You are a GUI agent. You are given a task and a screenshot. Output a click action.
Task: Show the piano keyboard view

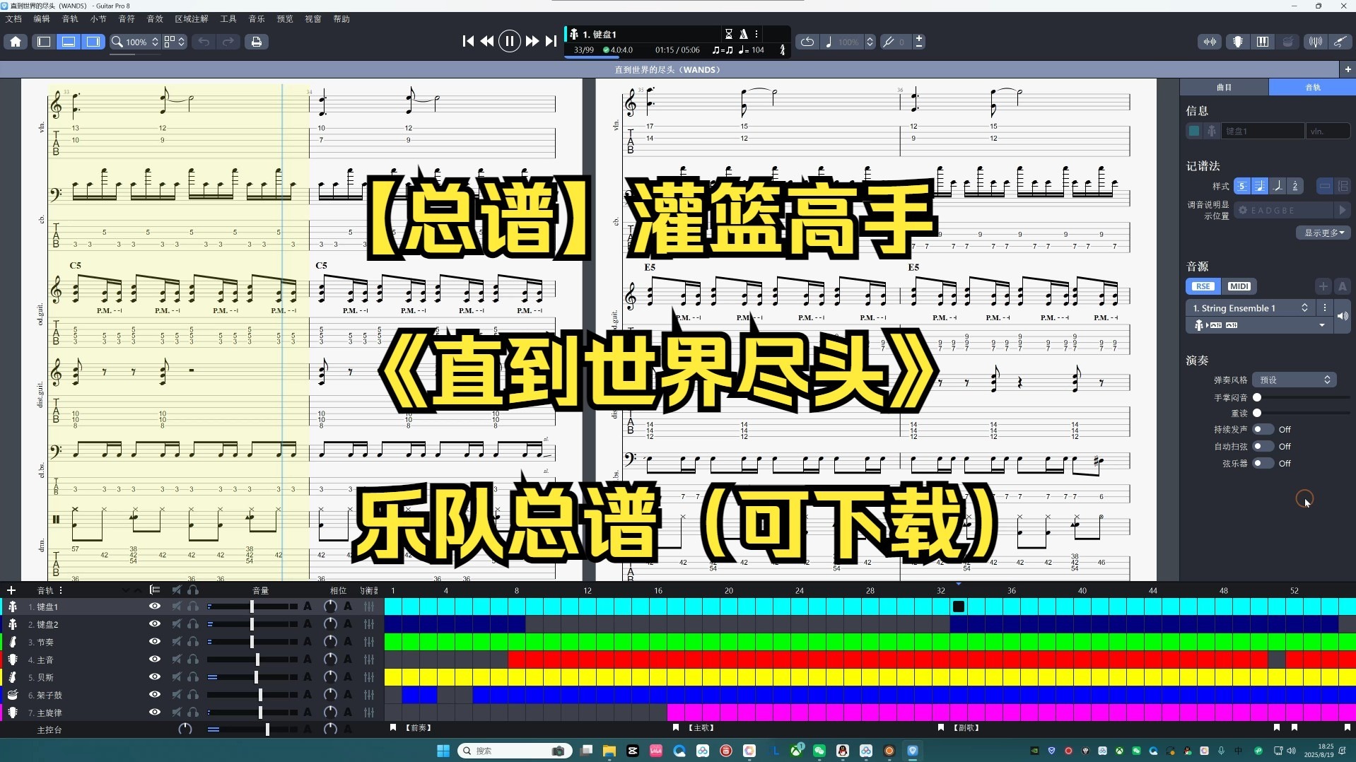point(1263,42)
